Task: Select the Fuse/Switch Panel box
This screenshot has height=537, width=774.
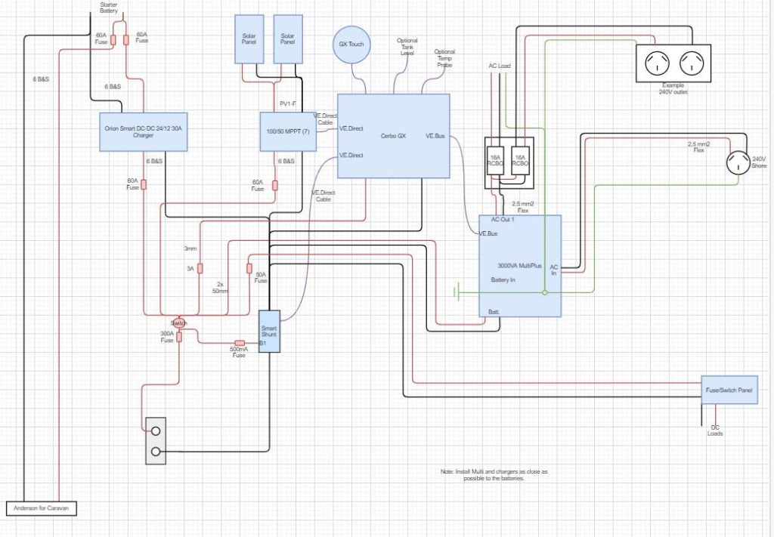Action: [729, 390]
